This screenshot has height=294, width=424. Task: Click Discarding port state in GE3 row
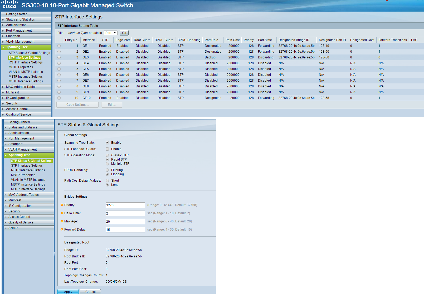point(266,57)
